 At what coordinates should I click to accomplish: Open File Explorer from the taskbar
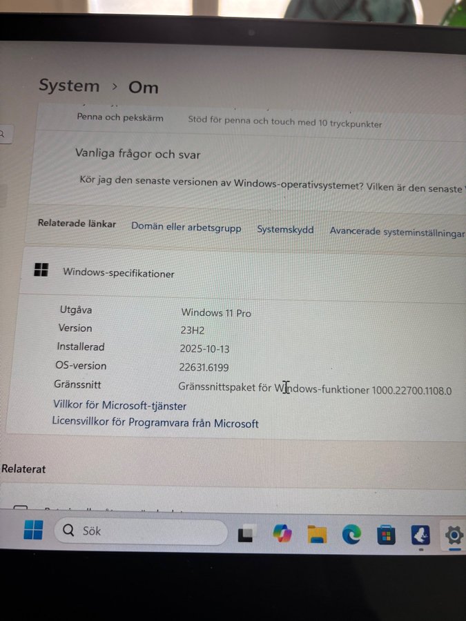(317, 534)
